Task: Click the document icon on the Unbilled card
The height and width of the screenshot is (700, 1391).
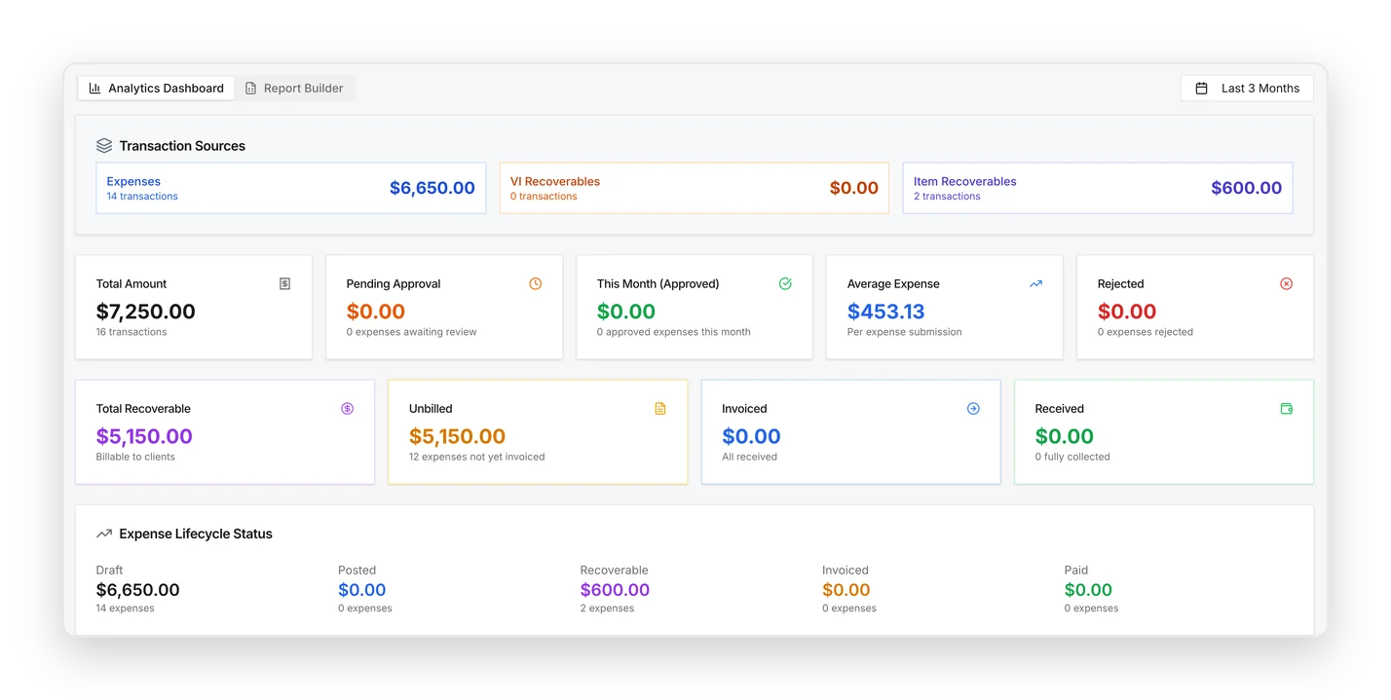Action: click(x=660, y=408)
